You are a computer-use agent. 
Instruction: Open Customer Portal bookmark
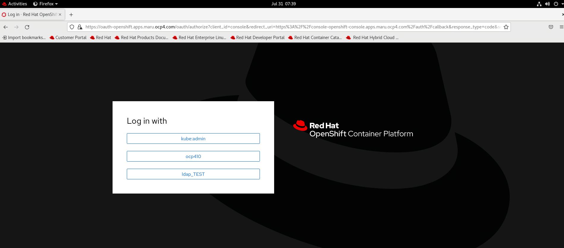[x=68, y=38]
